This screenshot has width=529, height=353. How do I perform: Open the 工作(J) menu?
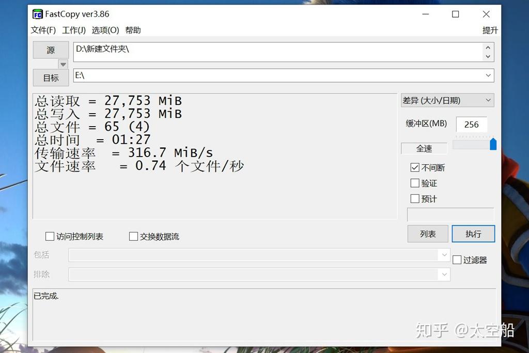pos(73,30)
